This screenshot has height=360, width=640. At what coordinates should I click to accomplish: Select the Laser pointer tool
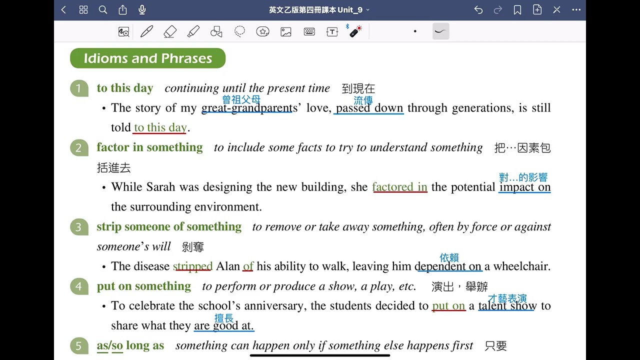354,31
